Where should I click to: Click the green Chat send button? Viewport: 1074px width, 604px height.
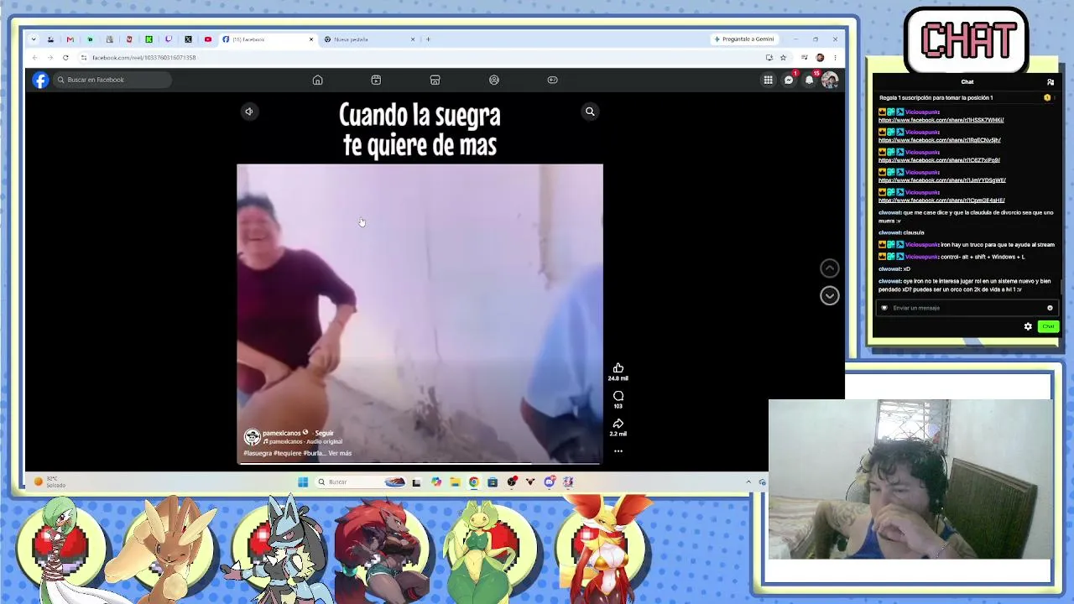[x=1048, y=326]
